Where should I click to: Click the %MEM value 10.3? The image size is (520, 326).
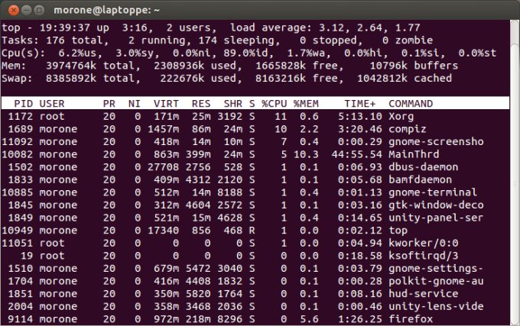point(306,154)
